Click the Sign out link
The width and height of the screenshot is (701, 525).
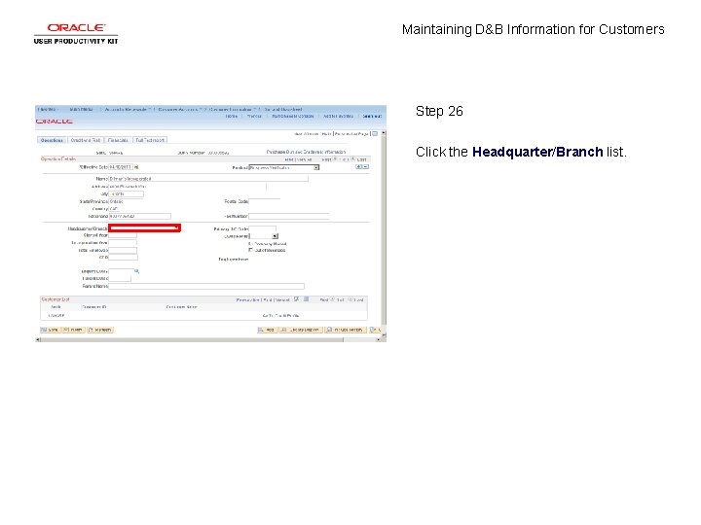[372, 116]
